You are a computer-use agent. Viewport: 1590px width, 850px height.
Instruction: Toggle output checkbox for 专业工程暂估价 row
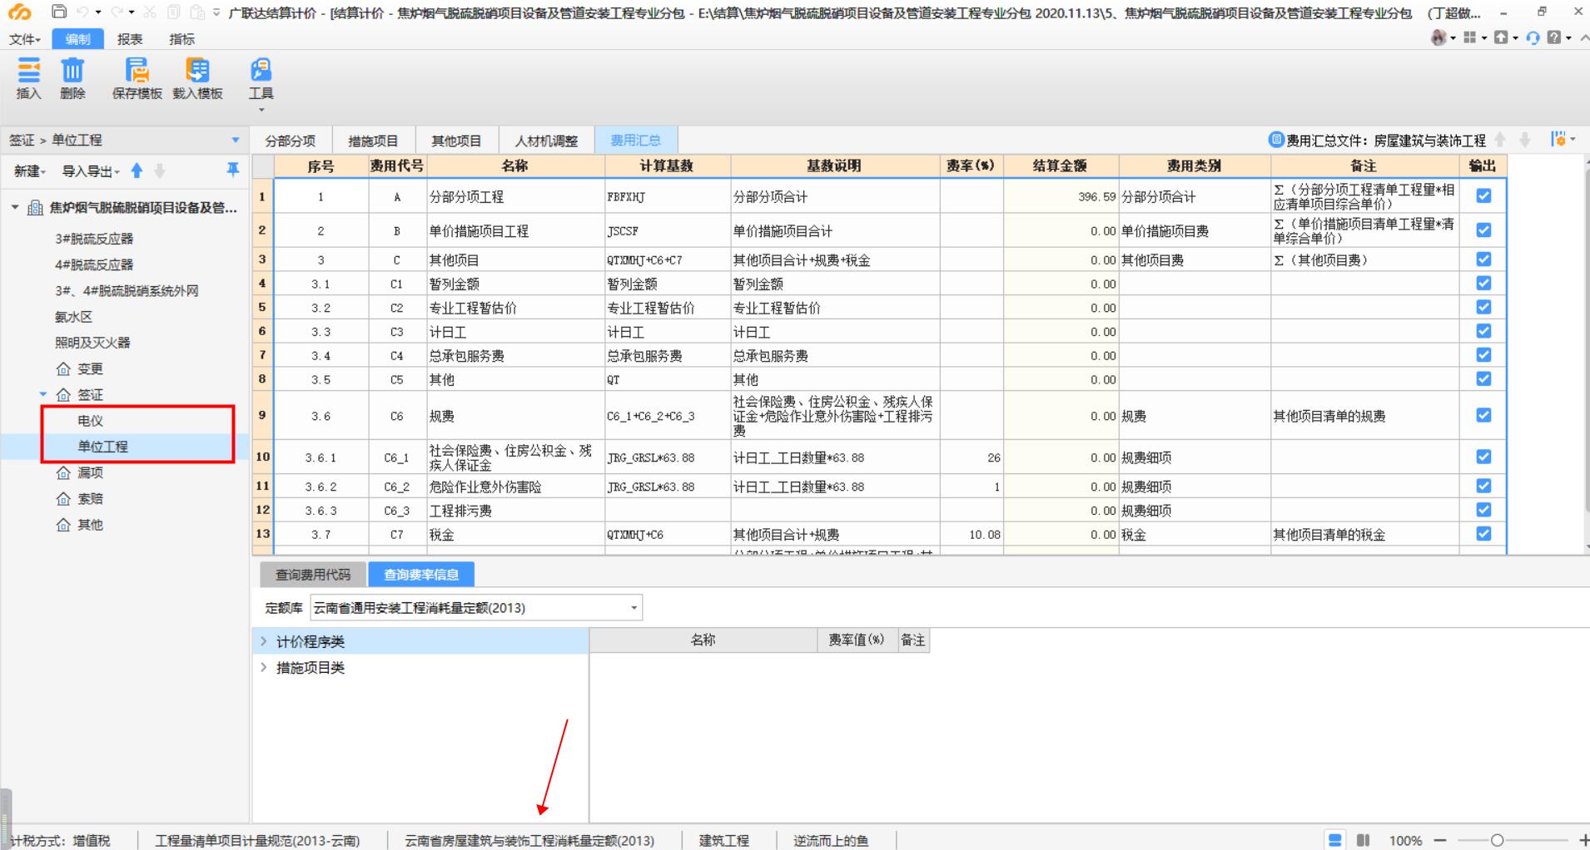[x=1483, y=307]
